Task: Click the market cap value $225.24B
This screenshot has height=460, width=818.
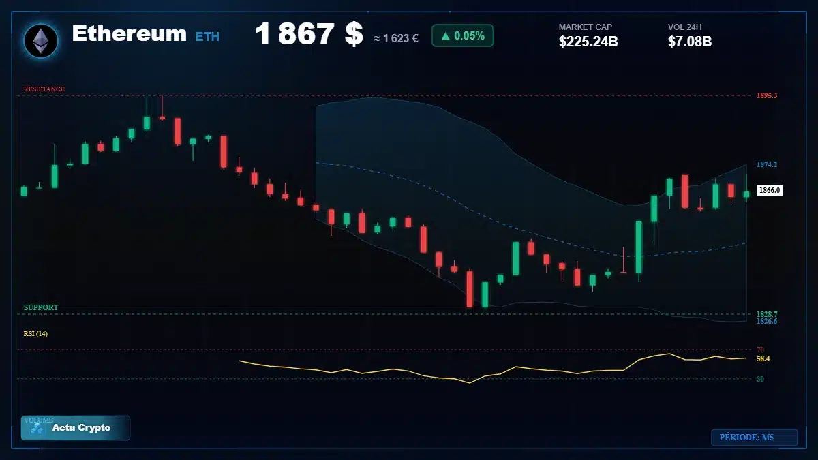Action: (x=588, y=42)
